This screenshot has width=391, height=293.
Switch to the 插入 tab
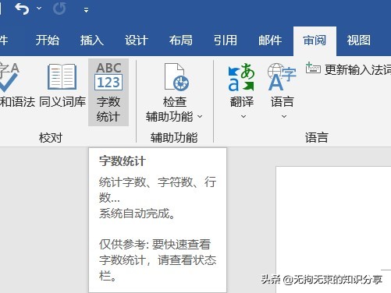tap(91, 41)
